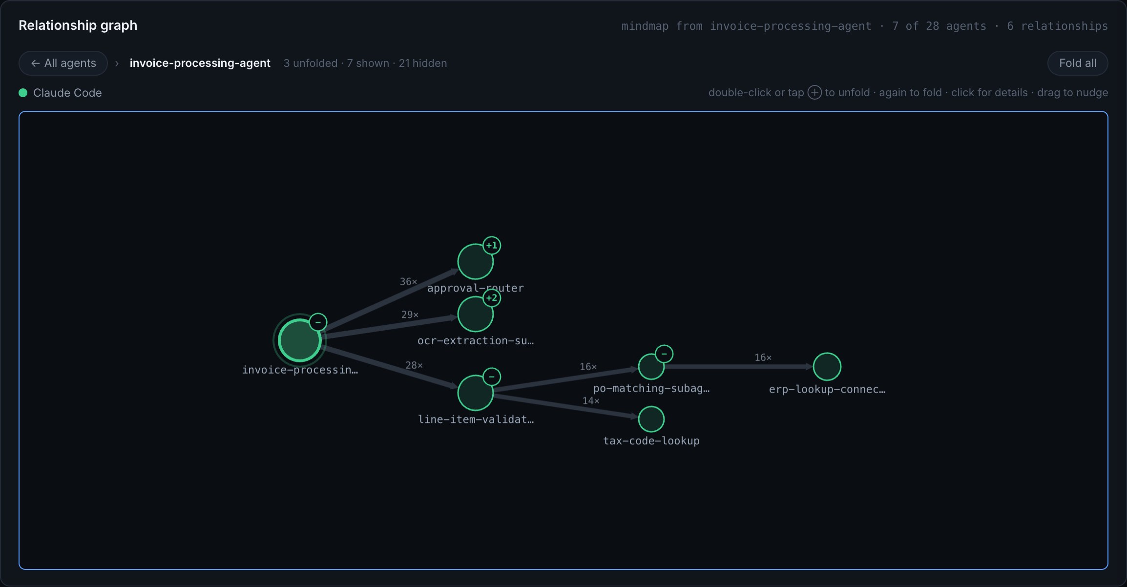
Task: Click the Claude Code legend label
Action: click(x=67, y=93)
